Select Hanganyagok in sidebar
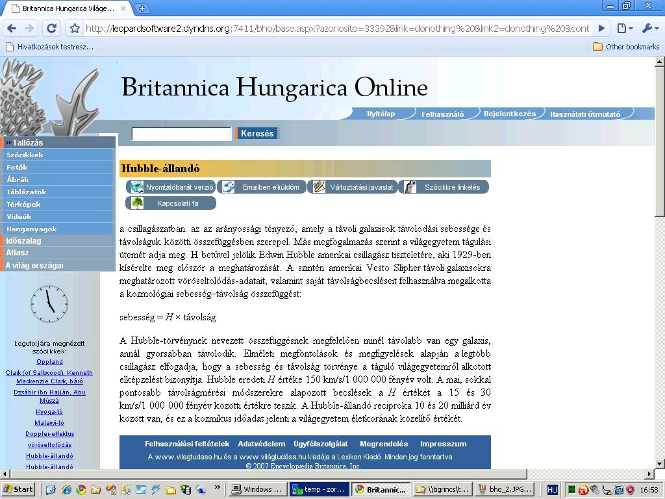 click(x=58, y=229)
